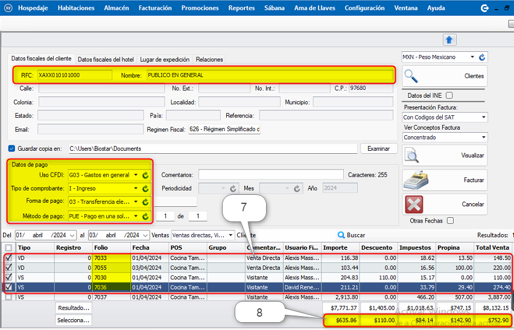Click the magnifier icon for Clientes
Image resolution: width=514 pixels, height=330 pixels.
[411, 75]
